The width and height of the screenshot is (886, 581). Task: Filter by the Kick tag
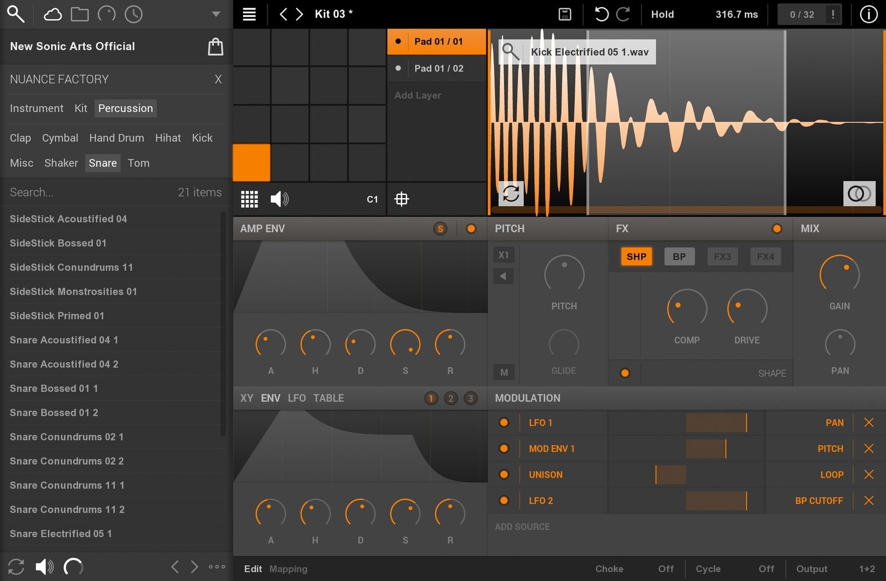202,138
